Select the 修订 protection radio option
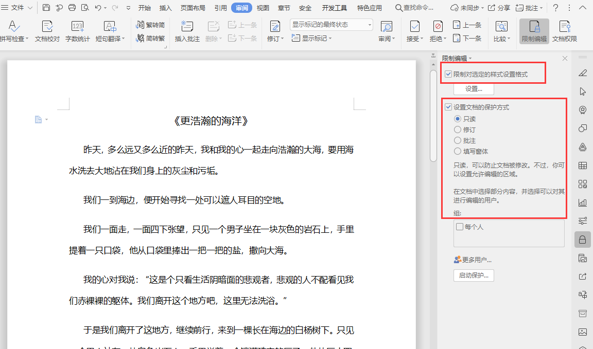593x349 pixels. click(x=458, y=129)
